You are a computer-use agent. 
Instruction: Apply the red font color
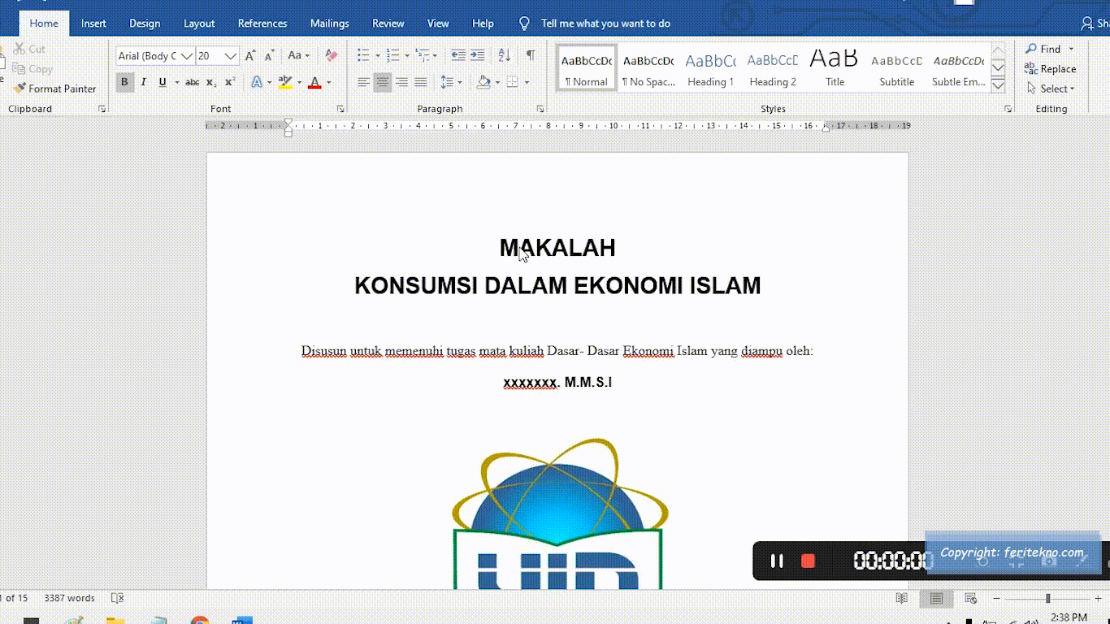pos(314,82)
